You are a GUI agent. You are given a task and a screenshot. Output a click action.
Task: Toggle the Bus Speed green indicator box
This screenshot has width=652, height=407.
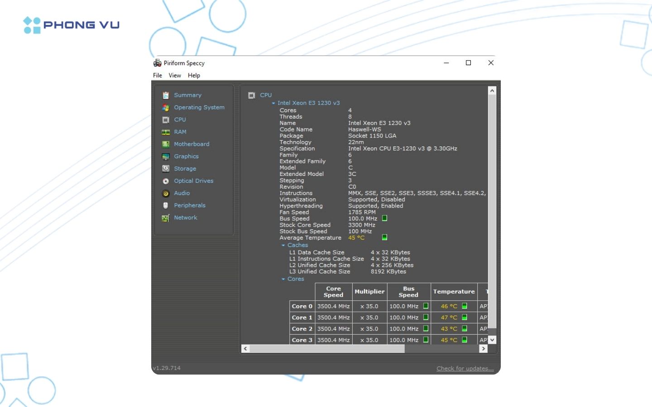coord(384,218)
